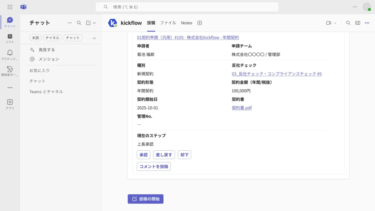Click the 発見する sparkle icon

coord(32,50)
